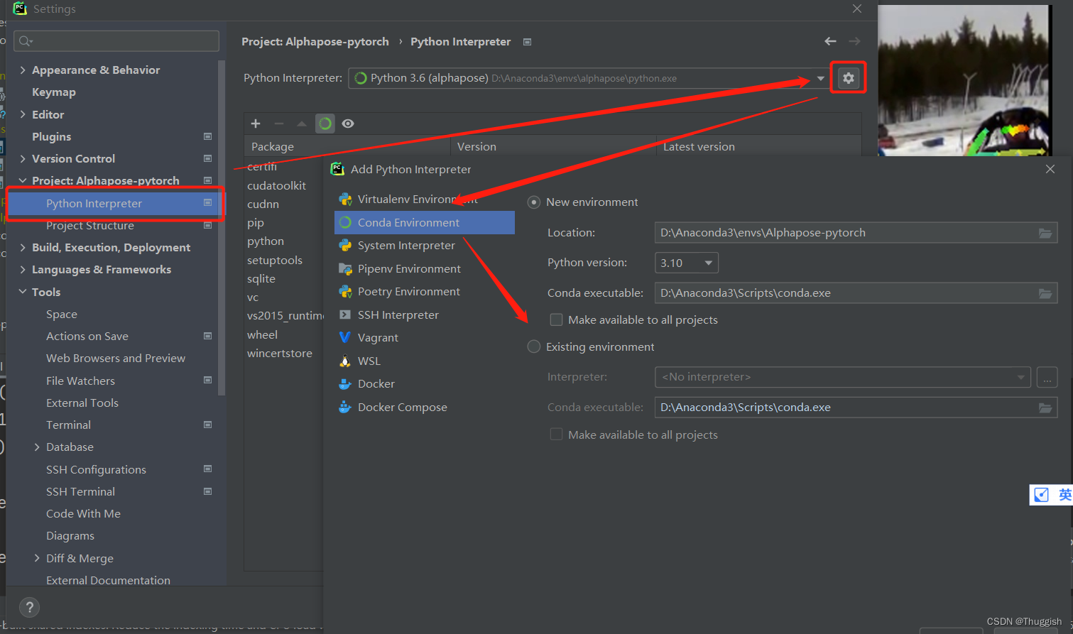The image size is (1073, 634).
Task: Choose Vagrant interpreter type
Action: pyautogui.click(x=425, y=338)
